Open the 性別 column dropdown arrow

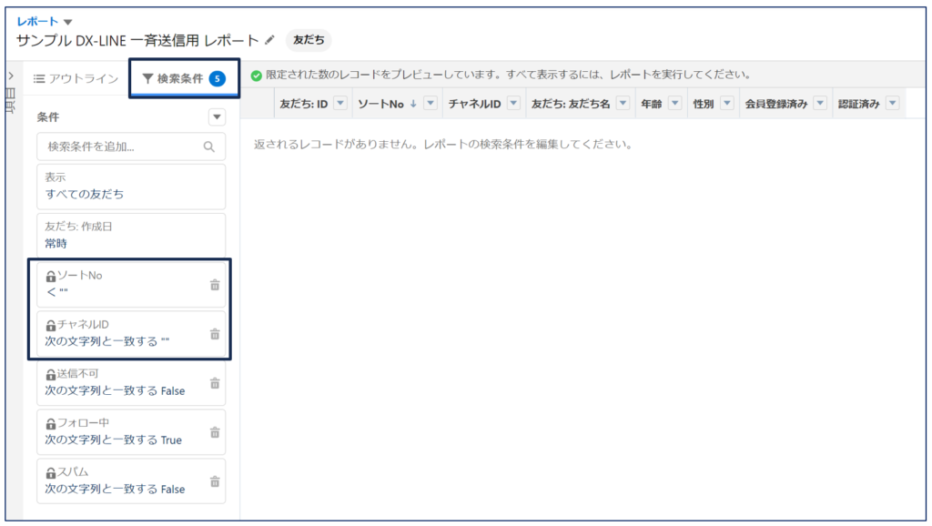(x=726, y=104)
